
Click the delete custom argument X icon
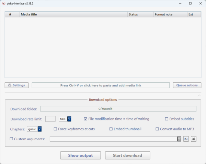[x=194, y=139]
